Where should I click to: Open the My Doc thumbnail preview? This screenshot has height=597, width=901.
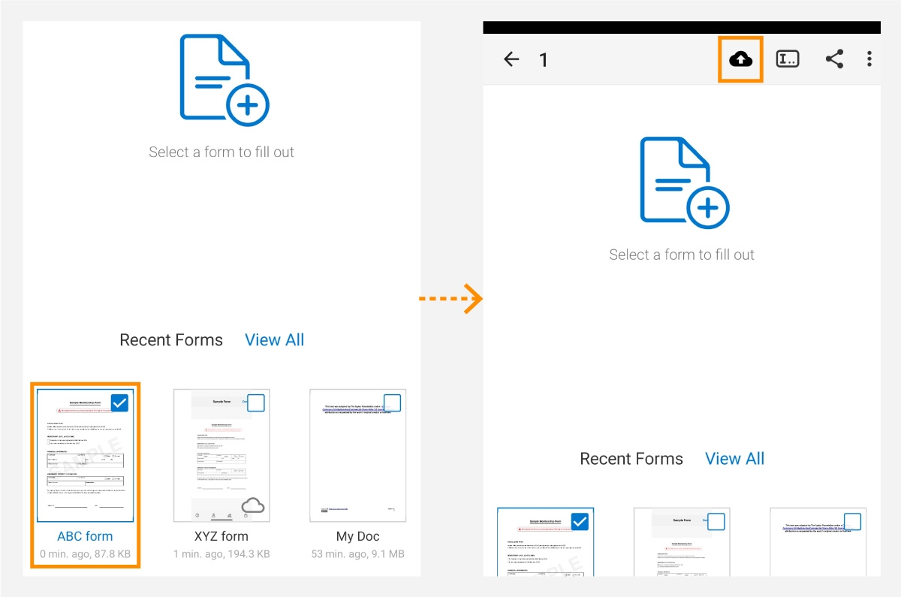(x=357, y=454)
